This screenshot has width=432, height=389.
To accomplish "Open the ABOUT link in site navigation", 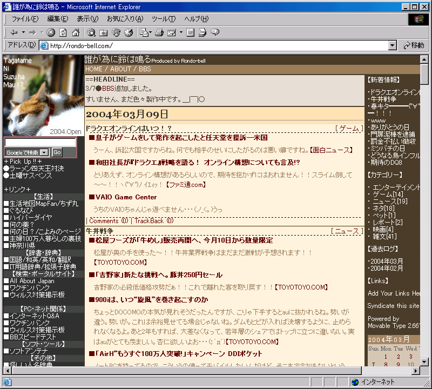I will point(120,69).
